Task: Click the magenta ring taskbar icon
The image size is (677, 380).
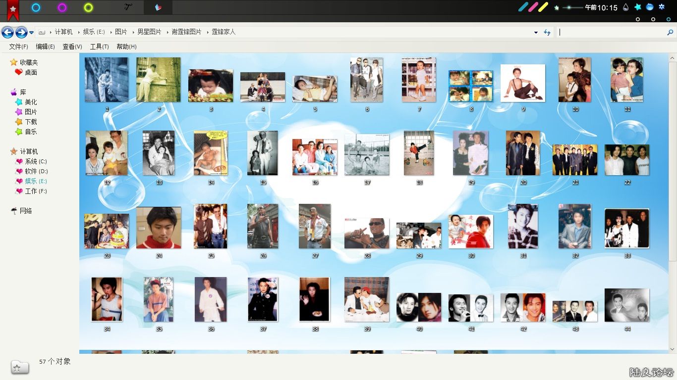Action: coord(62,7)
